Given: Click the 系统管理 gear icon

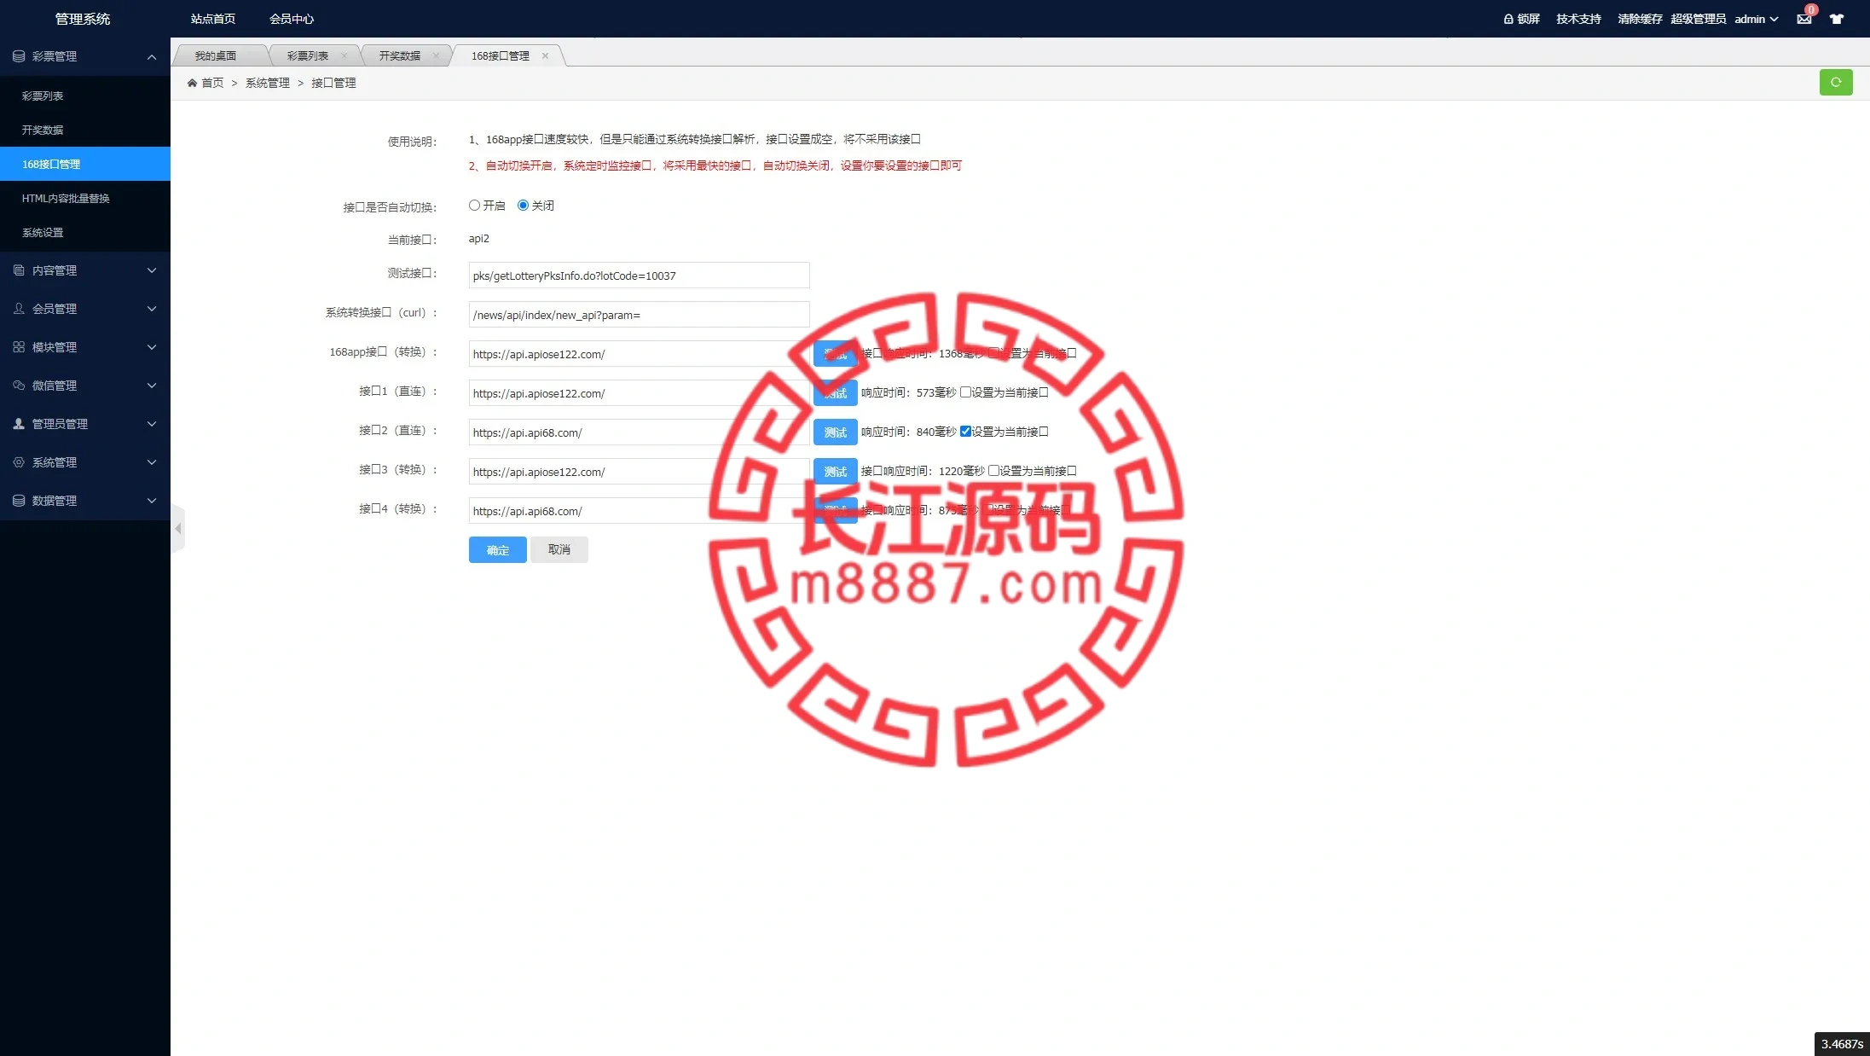Looking at the screenshot, I should point(19,462).
